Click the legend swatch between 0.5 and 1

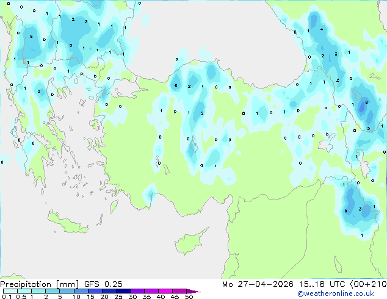point(24,291)
